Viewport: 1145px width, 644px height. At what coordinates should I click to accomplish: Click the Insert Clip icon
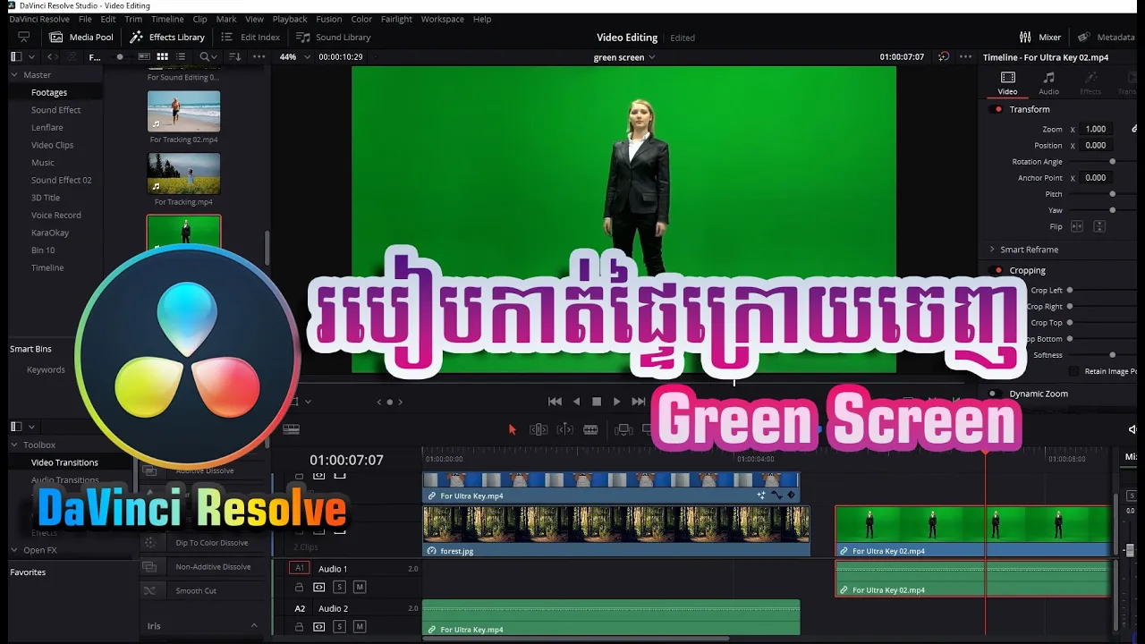coord(623,429)
